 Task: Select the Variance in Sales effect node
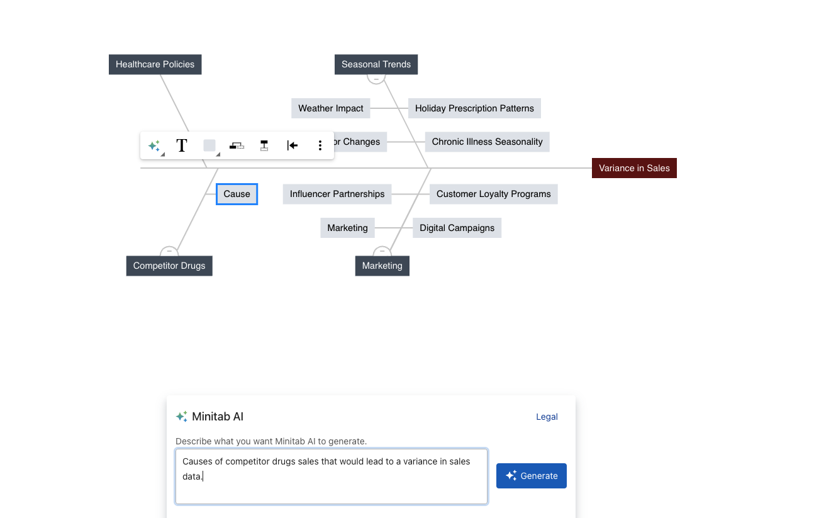point(633,168)
